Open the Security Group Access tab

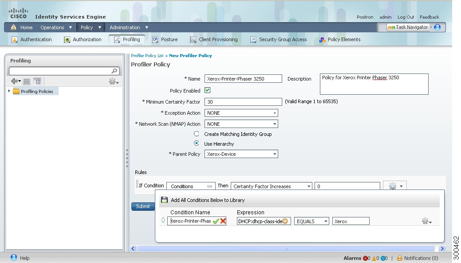[x=278, y=39]
